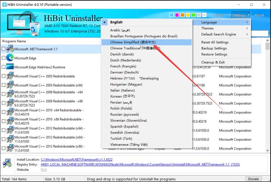
Task: Select Vietnamese (Tiếng Việt) language
Action: [147, 145]
